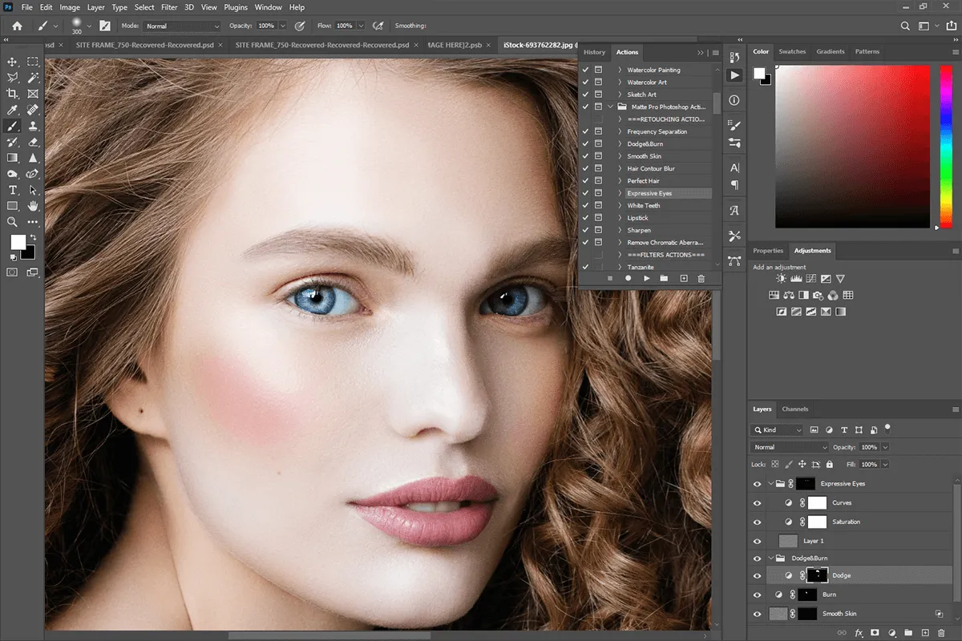Viewport: 962px width, 641px height.
Task: Open the layer blending mode dropdown
Action: (788, 447)
